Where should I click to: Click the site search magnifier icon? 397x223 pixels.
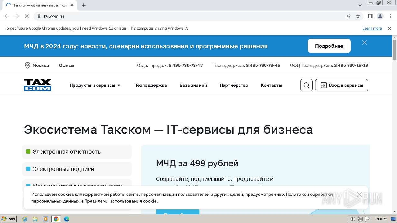coord(306,85)
